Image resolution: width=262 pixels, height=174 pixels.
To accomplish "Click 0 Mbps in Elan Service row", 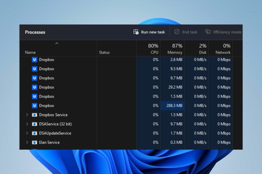I will tap(224, 142).
